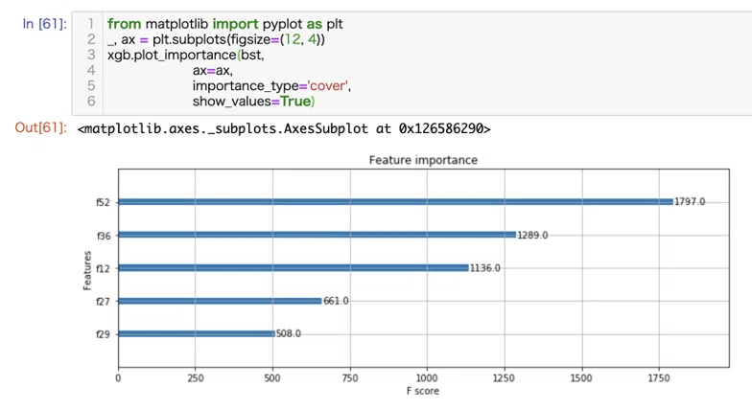Click the 1500 x-axis tick label

(581, 378)
